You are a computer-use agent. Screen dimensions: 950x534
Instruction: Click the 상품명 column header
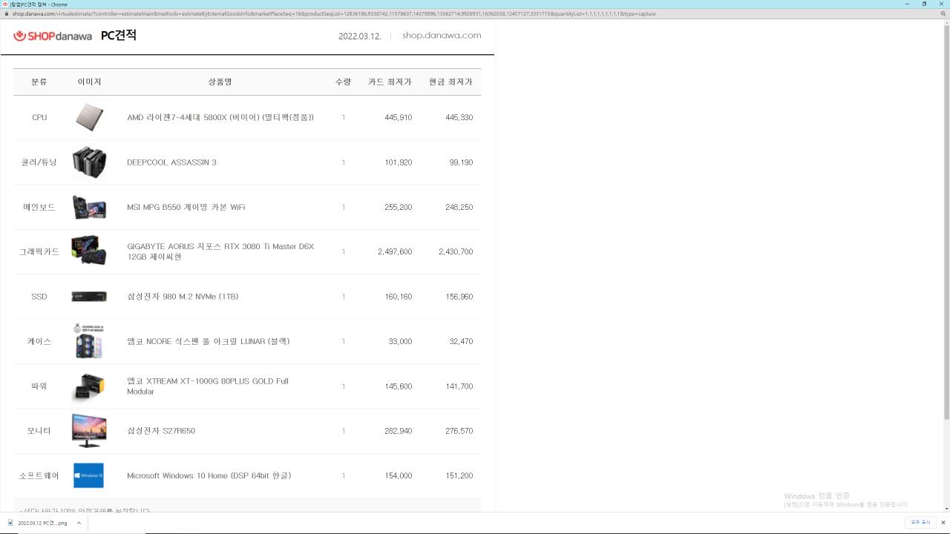click(x=220, y=82)
